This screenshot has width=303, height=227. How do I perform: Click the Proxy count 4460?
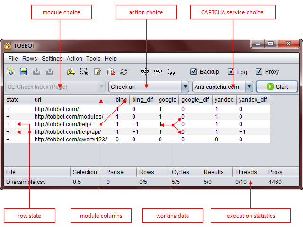point(275,182)
